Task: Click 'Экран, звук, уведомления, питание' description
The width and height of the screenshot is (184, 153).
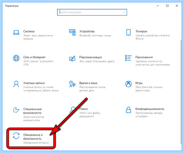Action: tap(38, 37)
